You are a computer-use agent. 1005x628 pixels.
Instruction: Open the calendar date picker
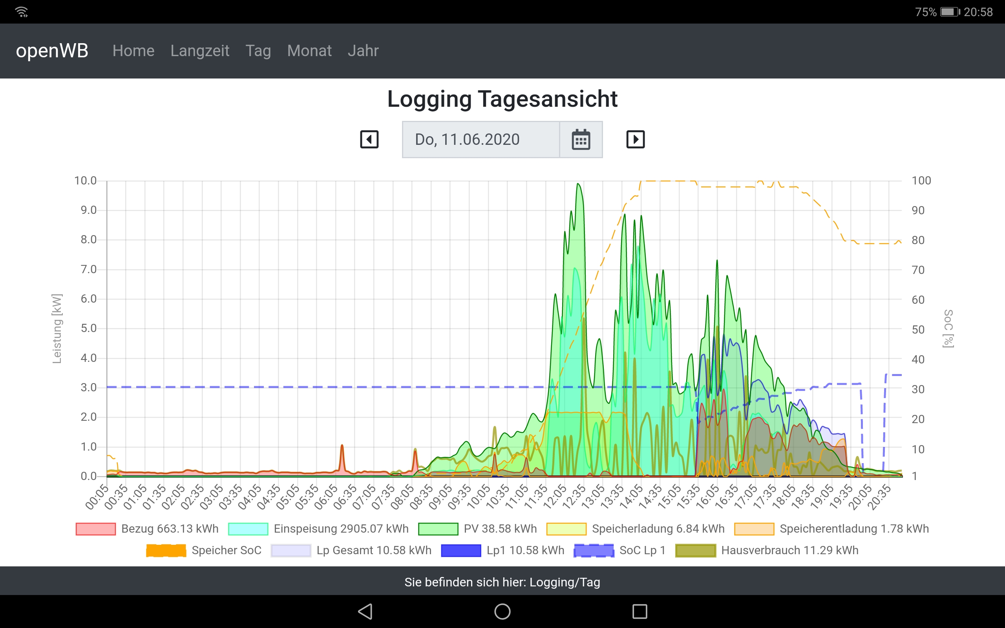tap(581, 140)
